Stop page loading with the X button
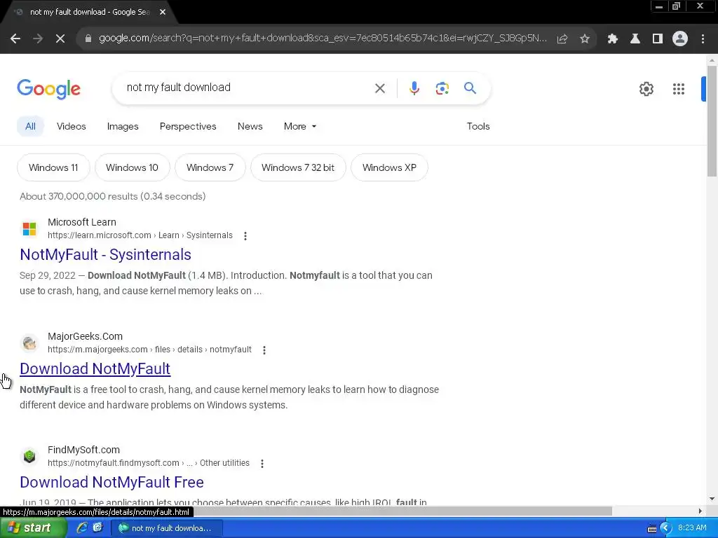The height and width of the screenshot is (538, 718). point(60,39)
